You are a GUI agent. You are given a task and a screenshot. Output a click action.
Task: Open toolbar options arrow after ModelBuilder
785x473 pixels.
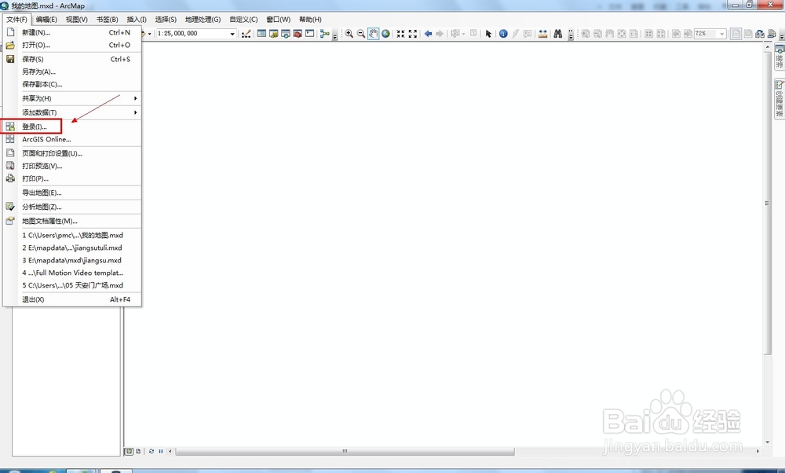click(335, 35)
